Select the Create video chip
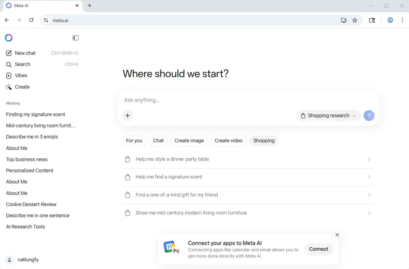This screenshot has width=409, height=269. [x=228, y=141]
